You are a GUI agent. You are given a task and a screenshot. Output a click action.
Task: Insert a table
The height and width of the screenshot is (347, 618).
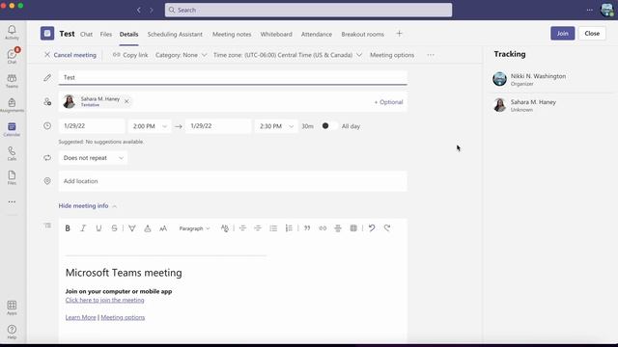[x=353, y=228]
